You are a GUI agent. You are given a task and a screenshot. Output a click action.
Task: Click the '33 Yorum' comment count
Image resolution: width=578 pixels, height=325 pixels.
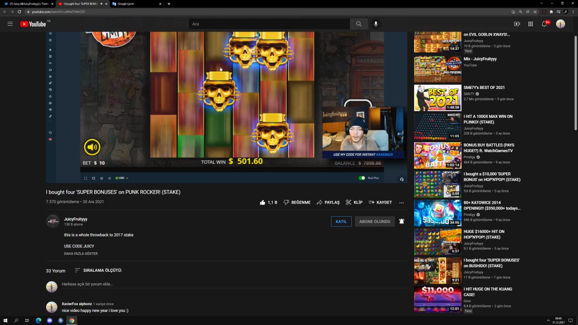tap(55, 271)
